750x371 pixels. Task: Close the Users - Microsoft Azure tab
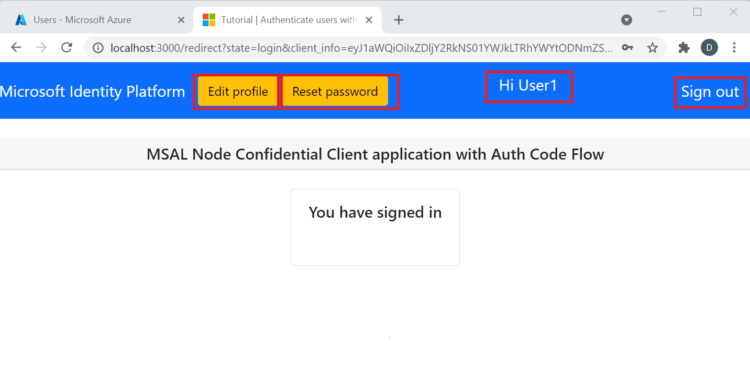tap(181, 19)
